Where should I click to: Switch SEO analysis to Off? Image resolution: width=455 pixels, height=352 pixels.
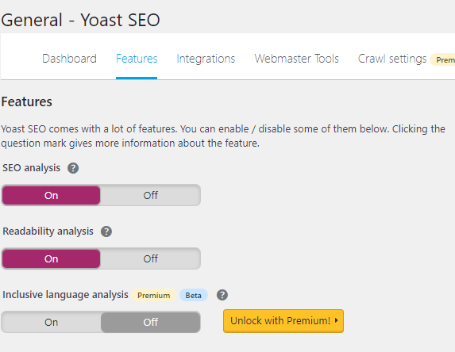point(150,195)
